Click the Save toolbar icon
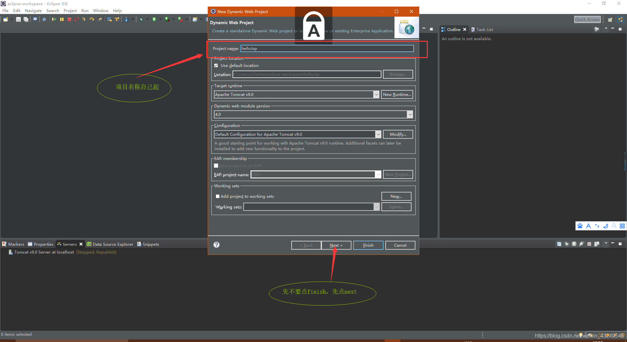 click(x=18, y=19)
